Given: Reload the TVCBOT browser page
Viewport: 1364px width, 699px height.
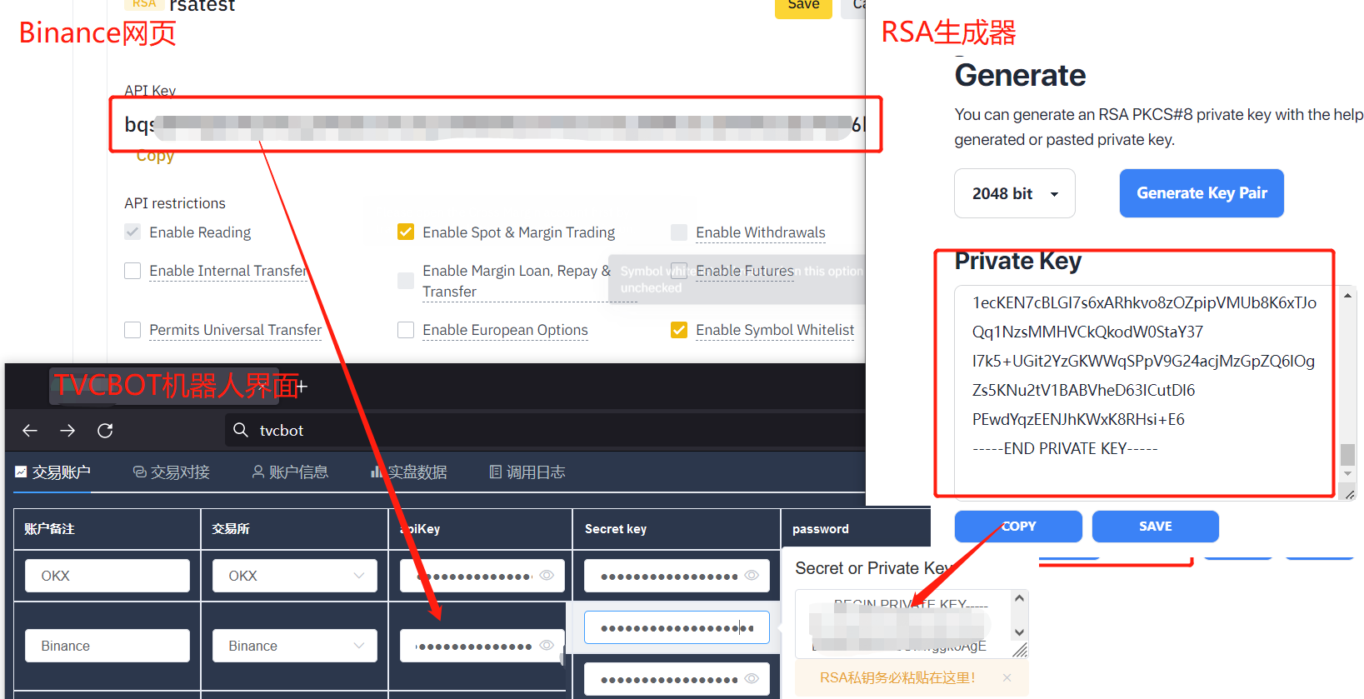Looking at the screenshot, I should tap(105, 431).
